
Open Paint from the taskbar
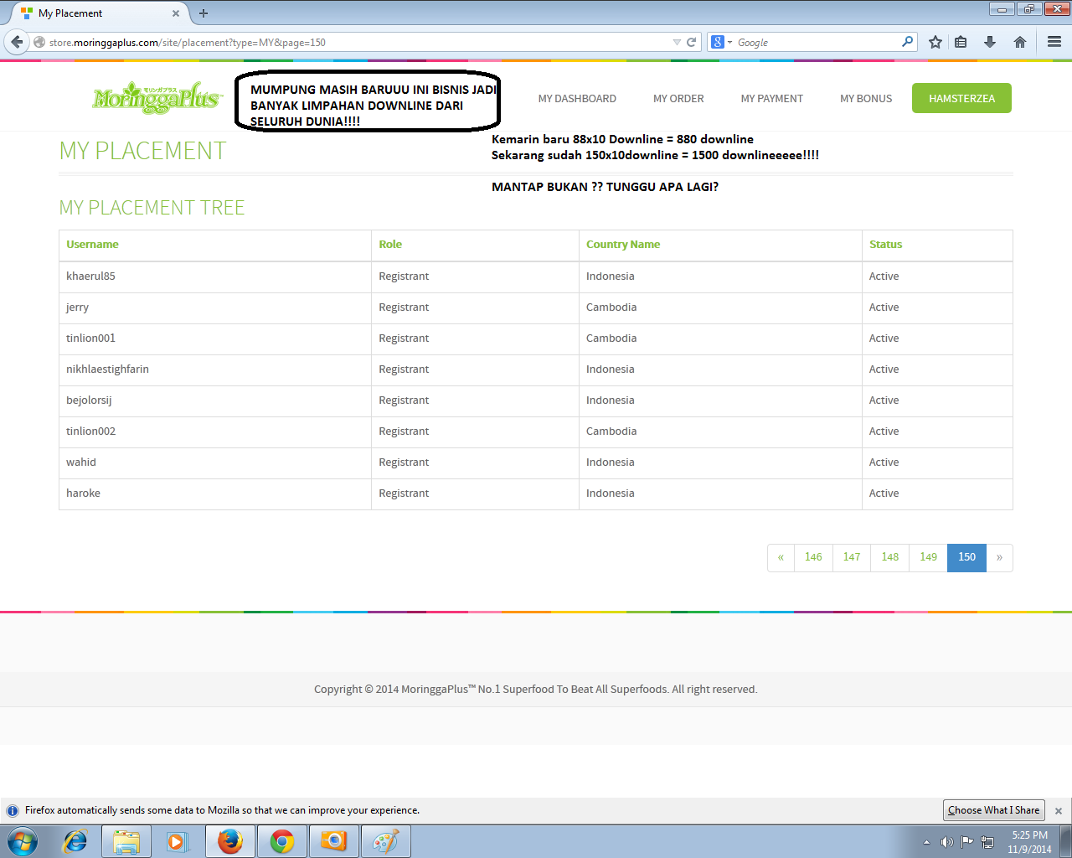pyautogui.click(x=386, y=841)
